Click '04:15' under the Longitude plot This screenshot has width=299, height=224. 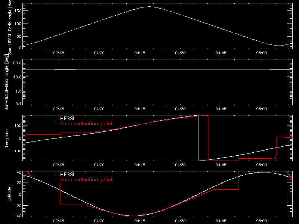click(x=140, y=165)
